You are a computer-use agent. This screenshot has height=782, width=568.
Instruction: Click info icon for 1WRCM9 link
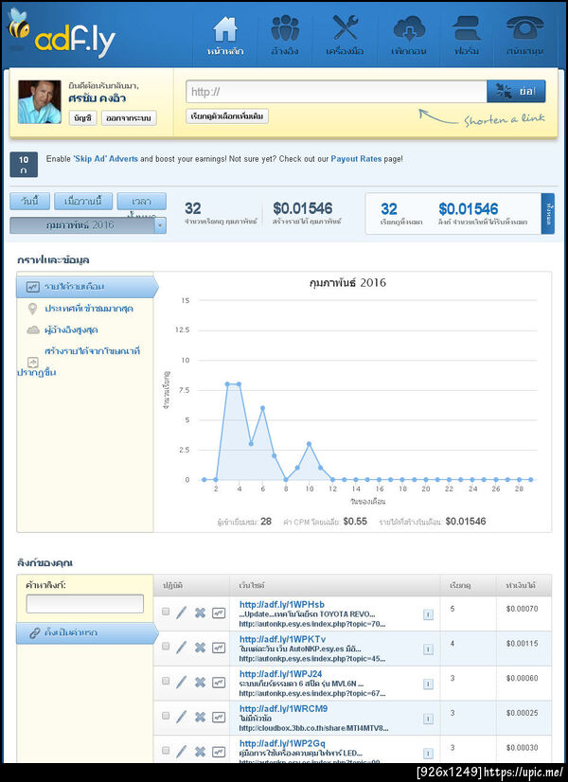point(428,719)
